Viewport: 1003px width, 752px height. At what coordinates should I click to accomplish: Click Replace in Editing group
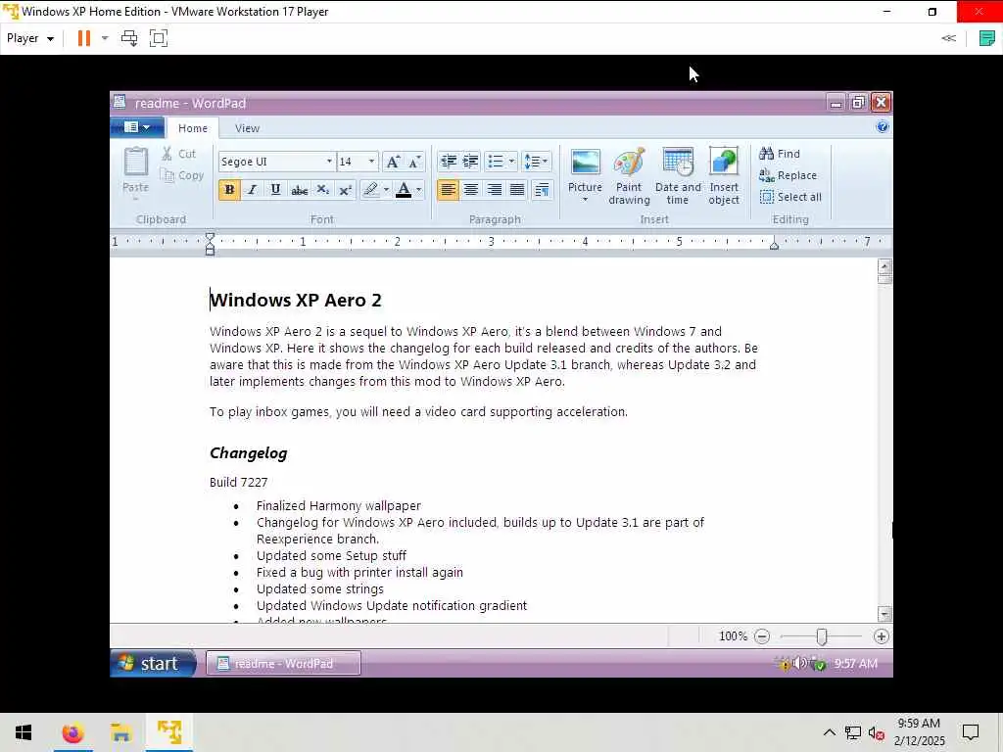pyautogui.click(x=788, y=175)
